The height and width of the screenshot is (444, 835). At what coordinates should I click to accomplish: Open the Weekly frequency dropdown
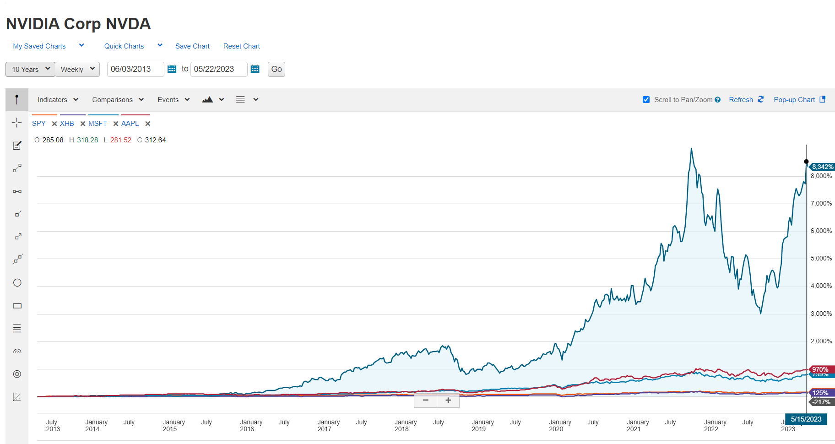click(x=77, y=69)
